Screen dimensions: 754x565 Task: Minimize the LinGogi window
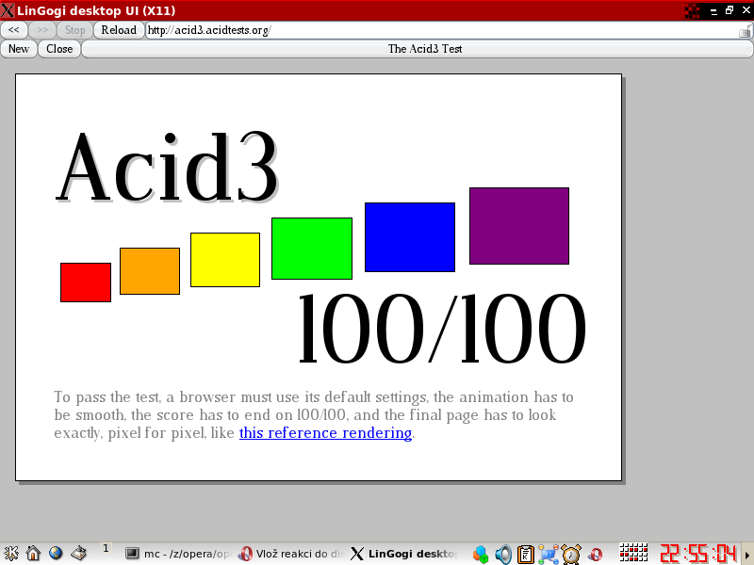713,11
